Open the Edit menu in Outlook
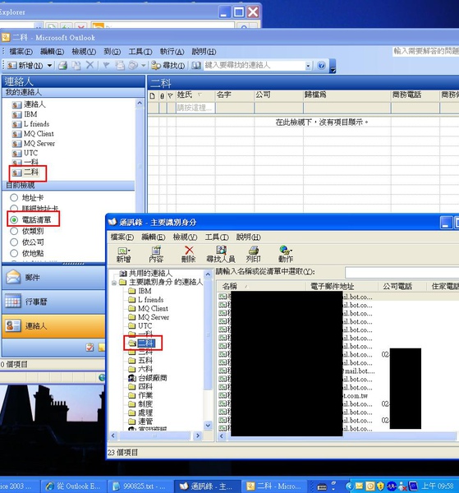The image size is (459, 493). [x=52, y=52]
